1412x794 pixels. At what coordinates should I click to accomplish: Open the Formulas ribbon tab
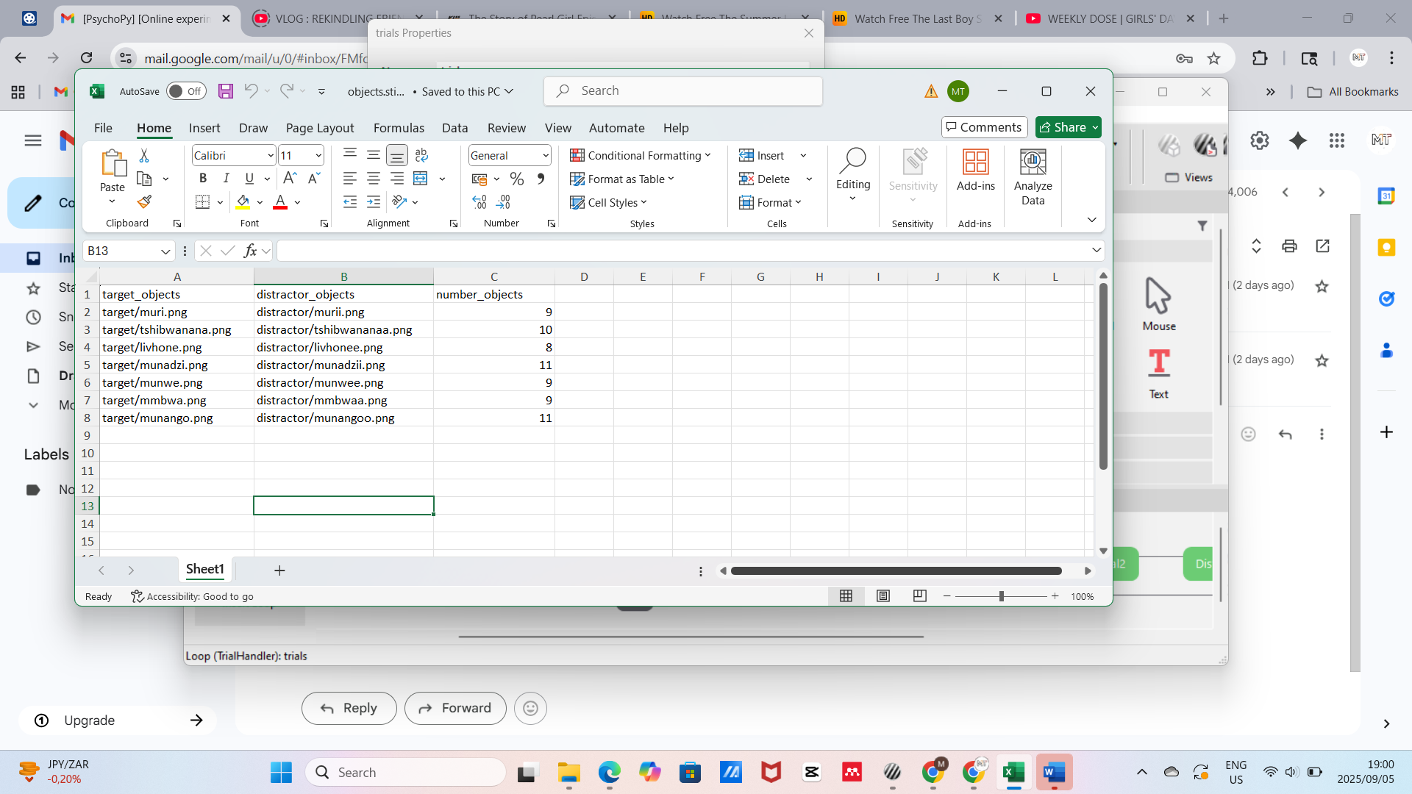[x=399, y=128]
